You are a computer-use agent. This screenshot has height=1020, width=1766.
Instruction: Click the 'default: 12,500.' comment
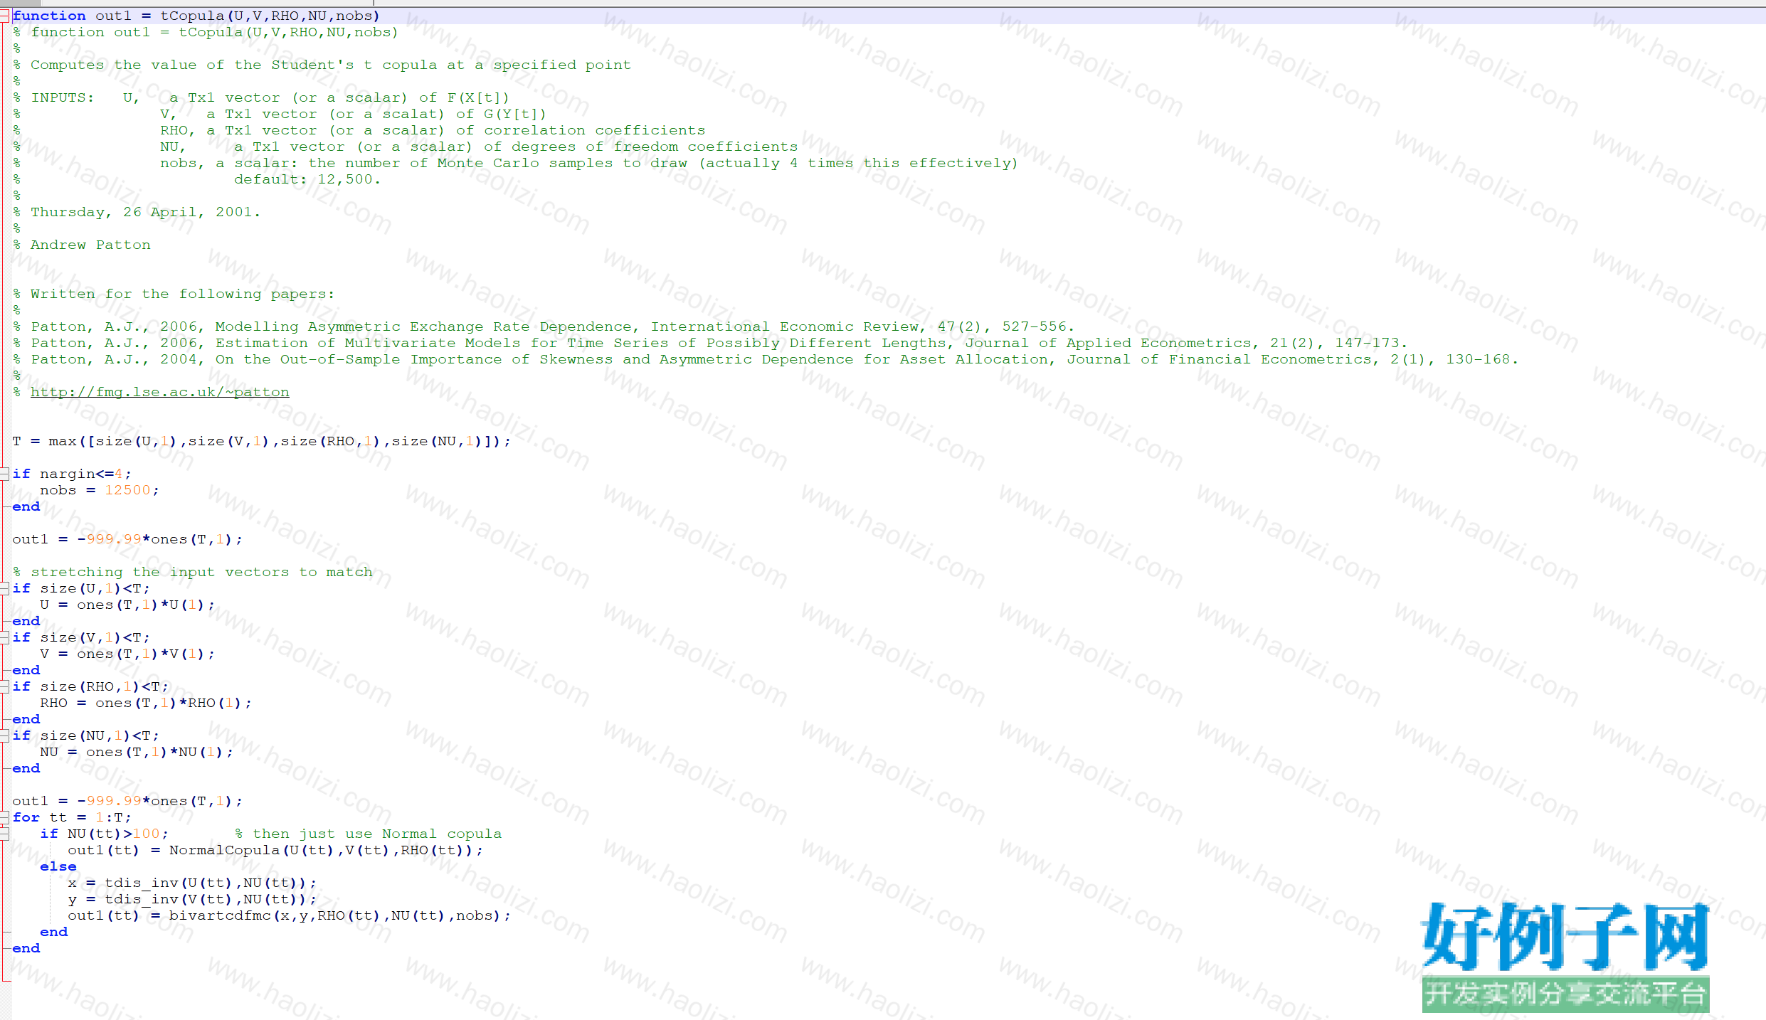click(x=307, y=179)
